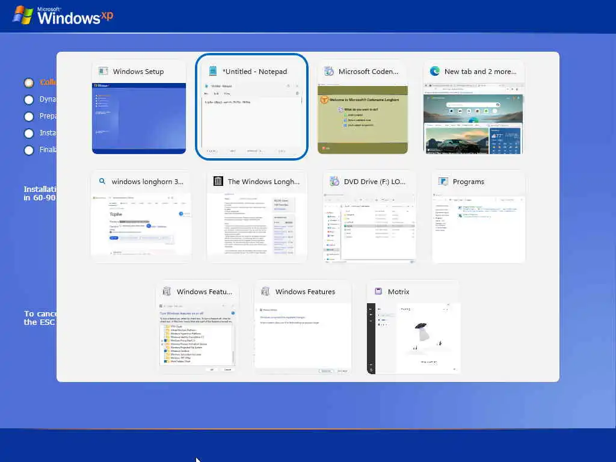Click the "DVD Drive (F:) LO..." title
Viewport: 616px width, 462px height.
(x=375, y=182)
